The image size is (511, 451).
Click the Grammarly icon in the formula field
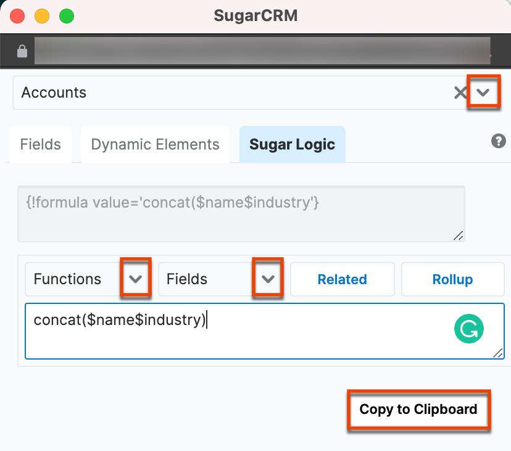[x=469, y=329]
